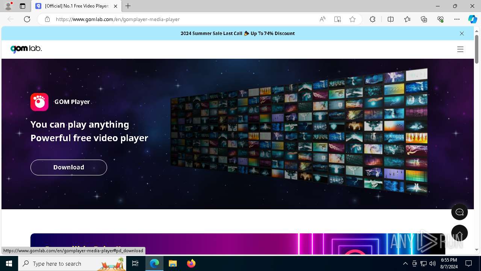Click the 'GOM Player' heading text

click(72, 102)
